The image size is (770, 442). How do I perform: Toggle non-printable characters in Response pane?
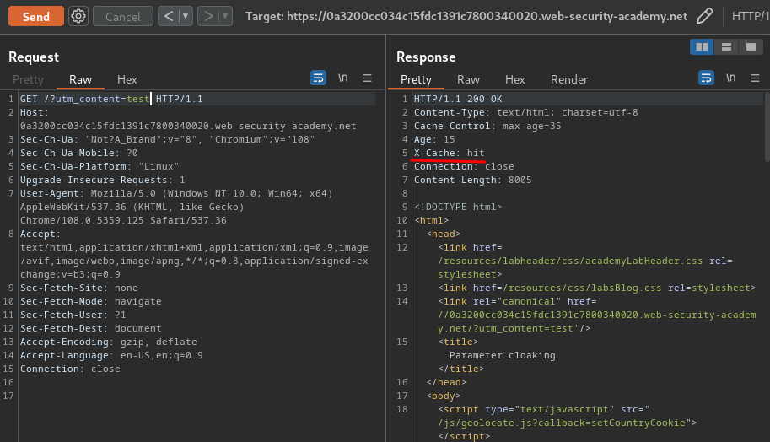coord(730,78)
